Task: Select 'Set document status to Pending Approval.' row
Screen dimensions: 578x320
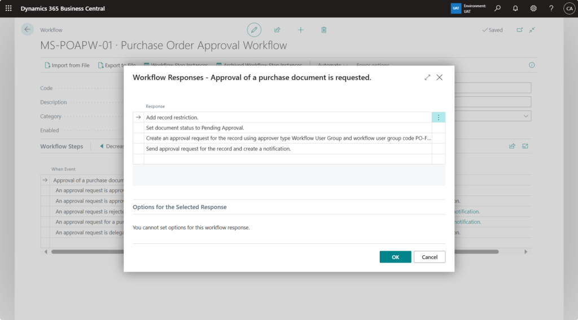Action: click(x=288, y=128)
